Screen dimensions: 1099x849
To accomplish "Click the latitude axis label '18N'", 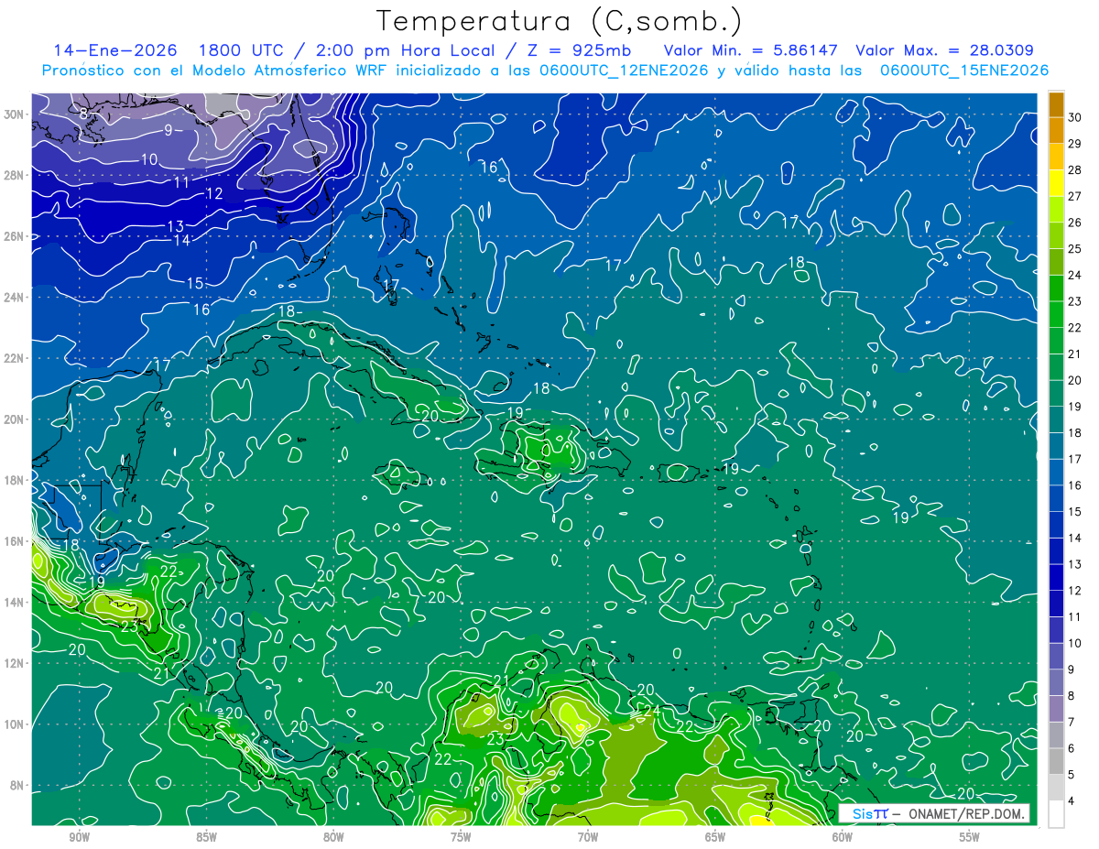I will tap(15, 480).
